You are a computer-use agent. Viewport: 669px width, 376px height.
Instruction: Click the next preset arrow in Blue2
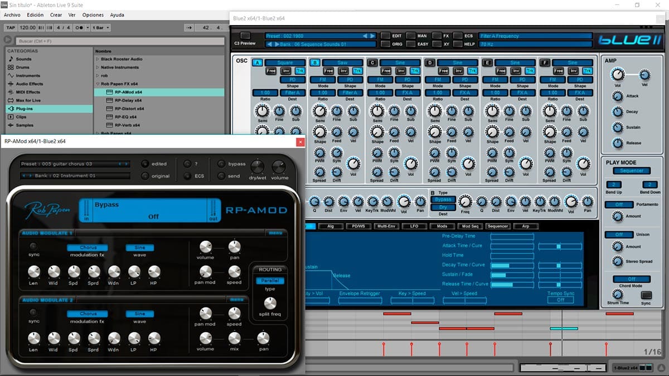[372, 36]
